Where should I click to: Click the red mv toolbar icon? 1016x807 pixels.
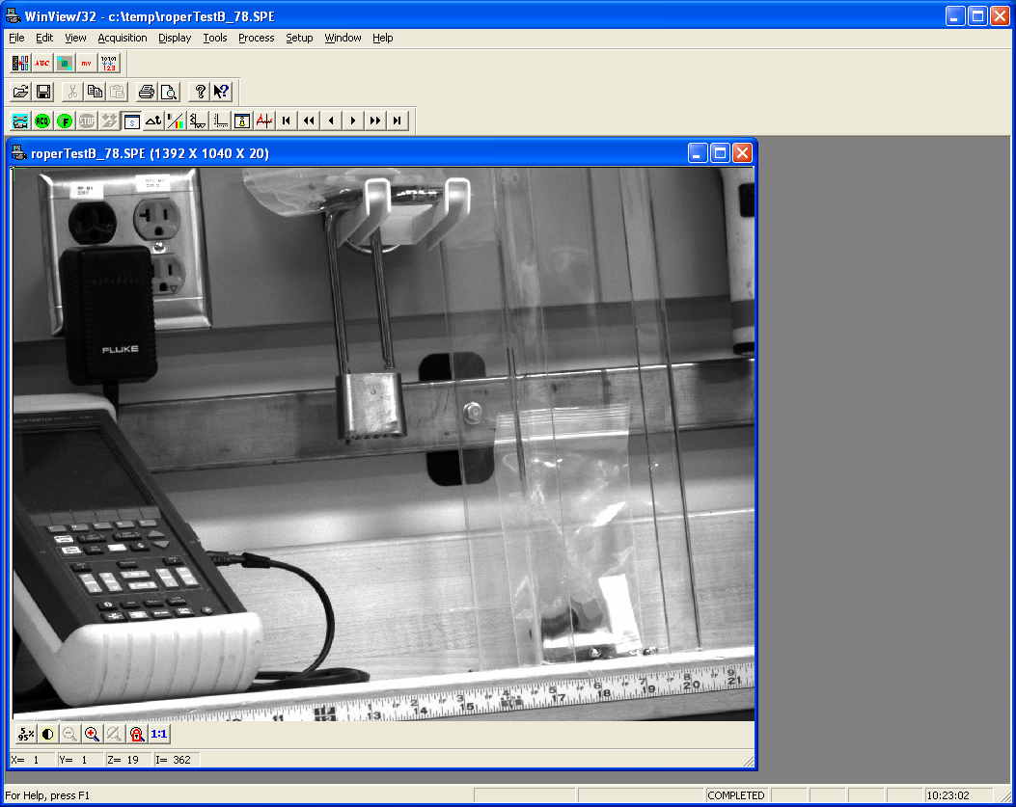pos(87,64)
